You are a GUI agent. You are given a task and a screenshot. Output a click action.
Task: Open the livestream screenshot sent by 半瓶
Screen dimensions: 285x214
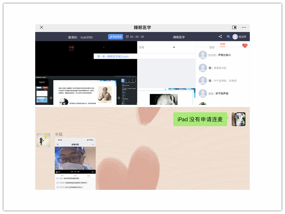[x=75, y=164]
